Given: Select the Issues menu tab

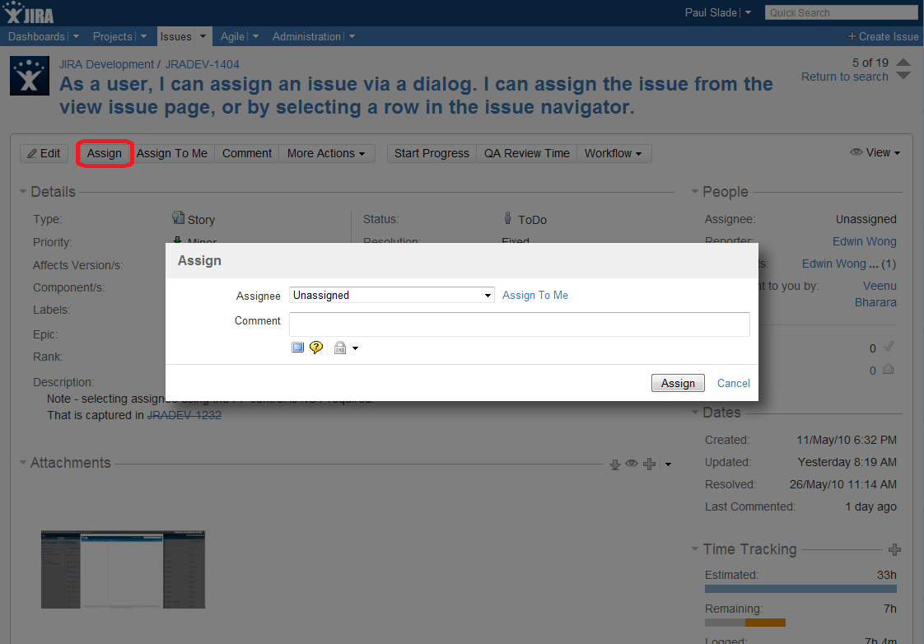Looking at the screenshot, I should 176,36.
